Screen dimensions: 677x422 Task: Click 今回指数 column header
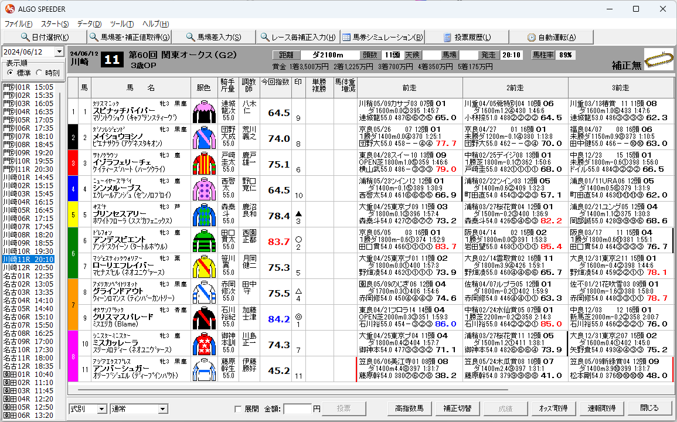coord(275,88)
